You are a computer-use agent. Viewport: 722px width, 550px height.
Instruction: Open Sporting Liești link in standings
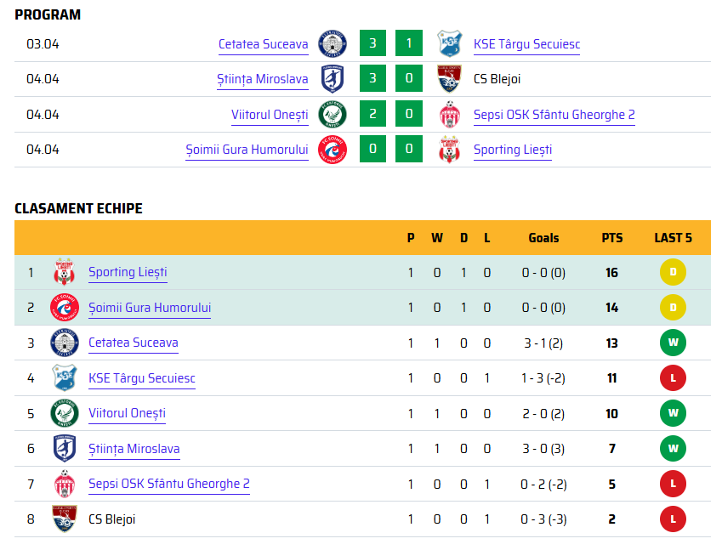128,272
